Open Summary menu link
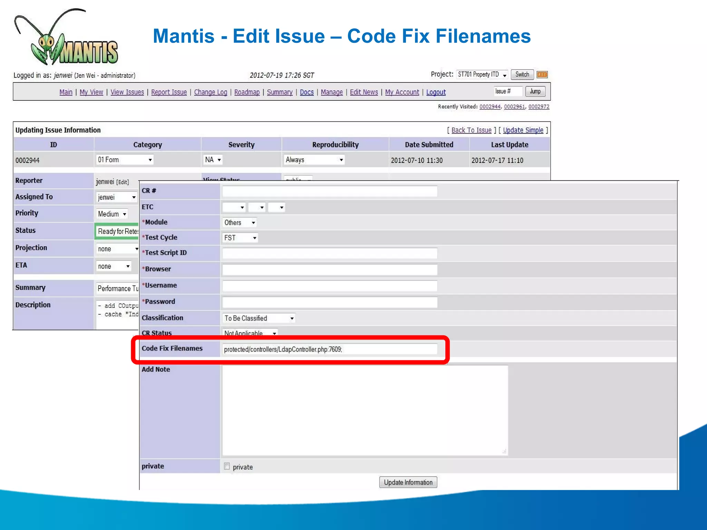Viewport: 707px width, 530px height. coord(280,92)
